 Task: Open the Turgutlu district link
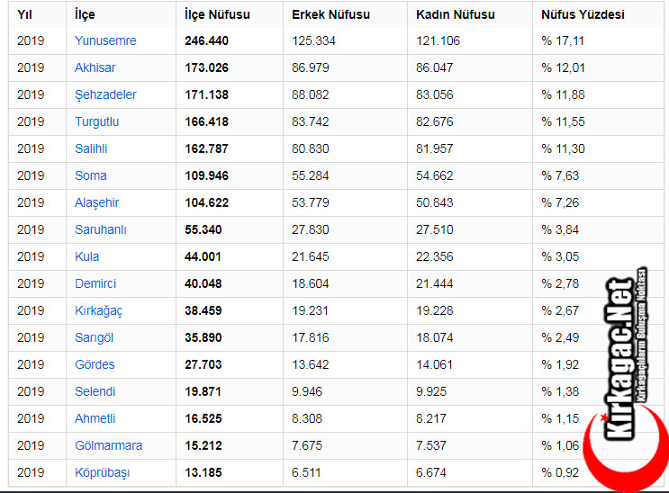coord(96,122)
